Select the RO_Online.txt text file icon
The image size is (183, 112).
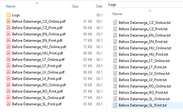[x=115, y=86]
